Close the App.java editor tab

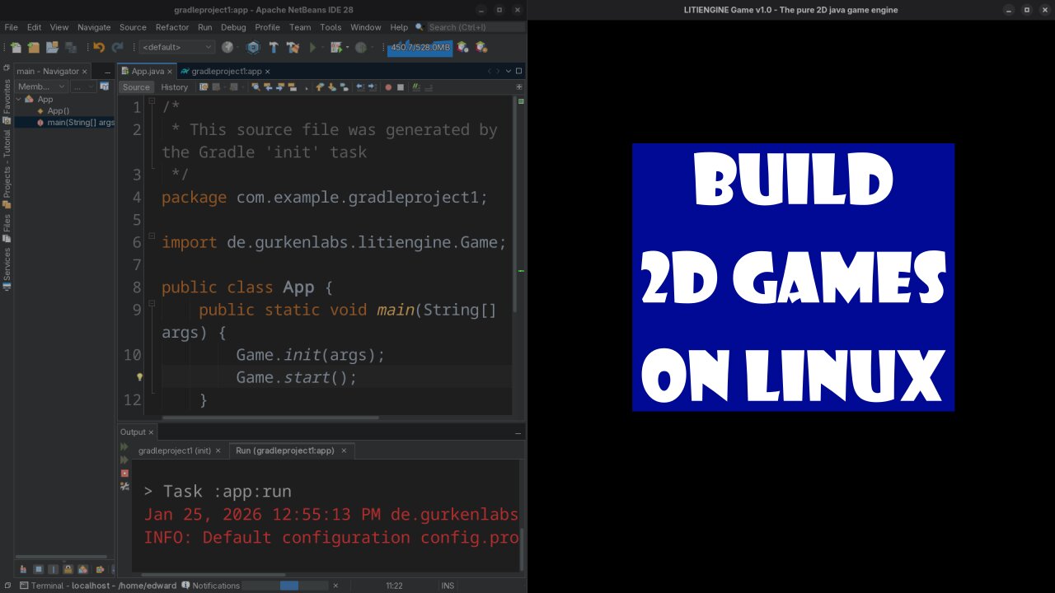170,72
